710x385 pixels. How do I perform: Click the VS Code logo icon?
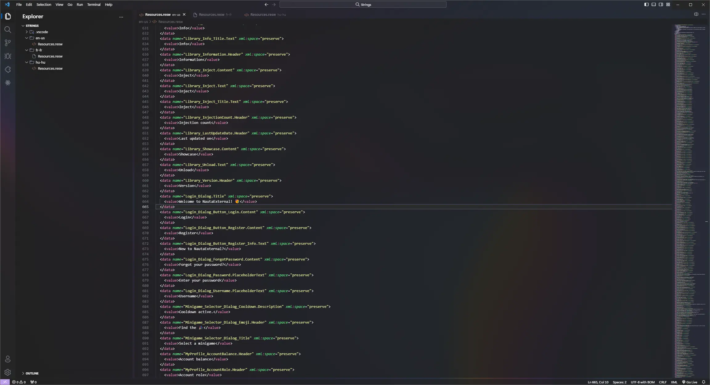[x=7, y=4]
